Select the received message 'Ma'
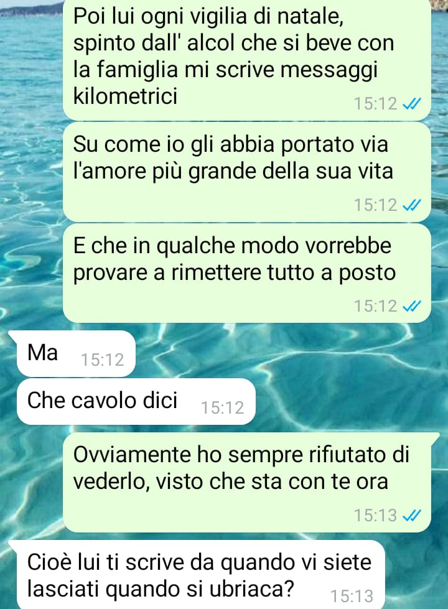 click(76, 353)
